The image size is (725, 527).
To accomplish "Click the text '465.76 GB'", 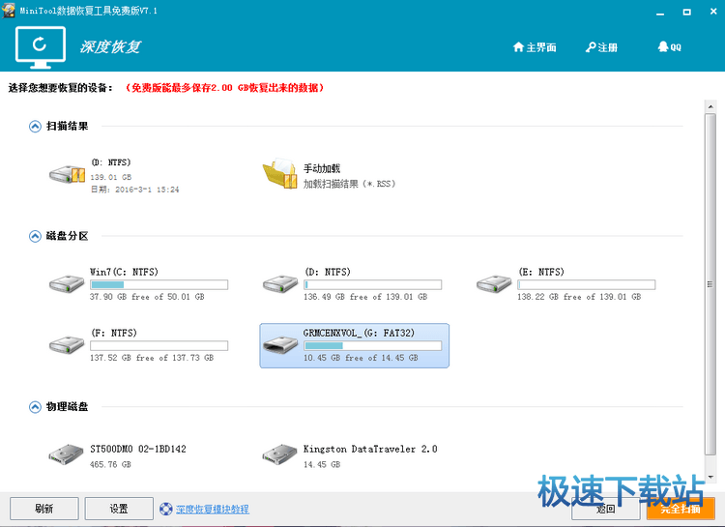I will [x=110, y=464].
